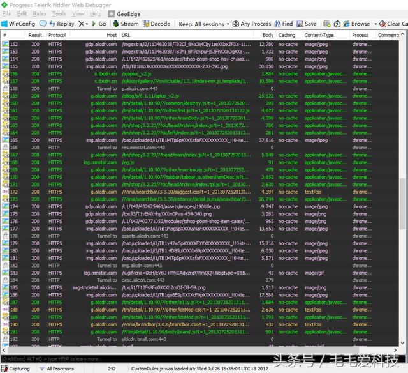This screenshot has height=373, width=408.
Task: Click the comment speech bubble icon
Action: tap(43, 24)
